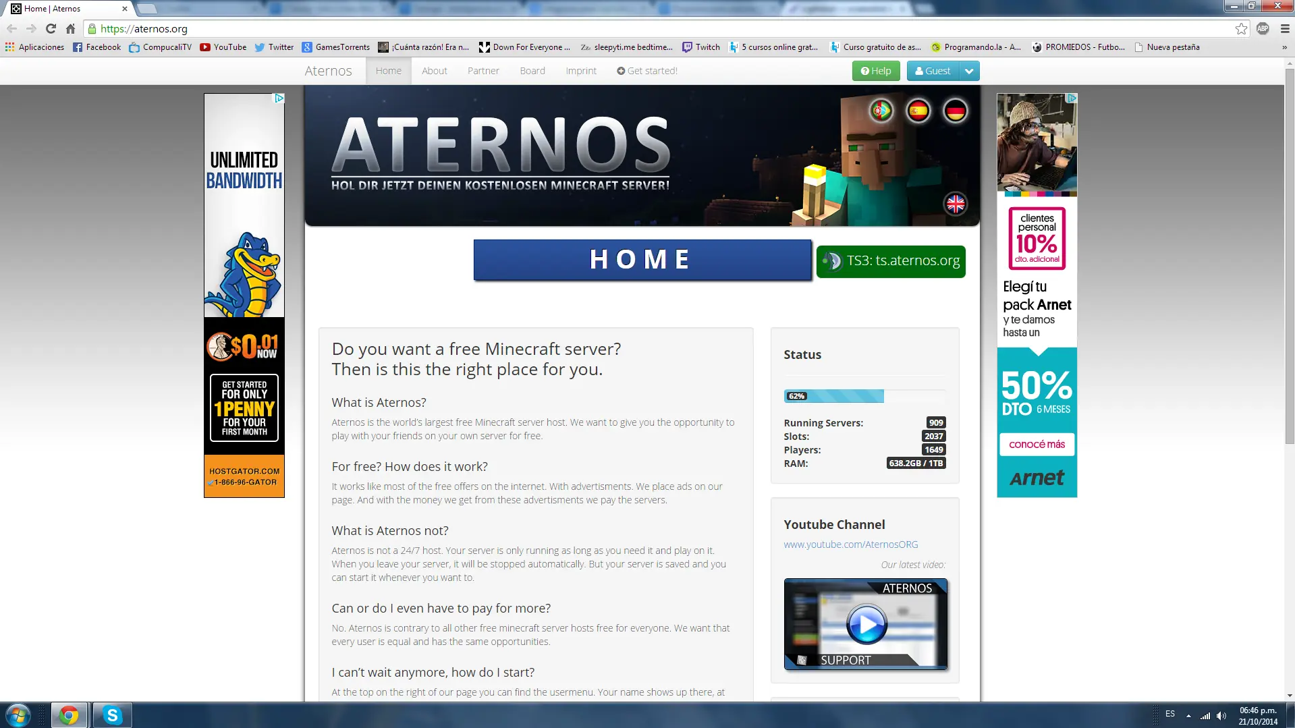Viewport: 1295px width, 728px height.
Task: Close the Home | Aternos tab
Action: point(125,9)
